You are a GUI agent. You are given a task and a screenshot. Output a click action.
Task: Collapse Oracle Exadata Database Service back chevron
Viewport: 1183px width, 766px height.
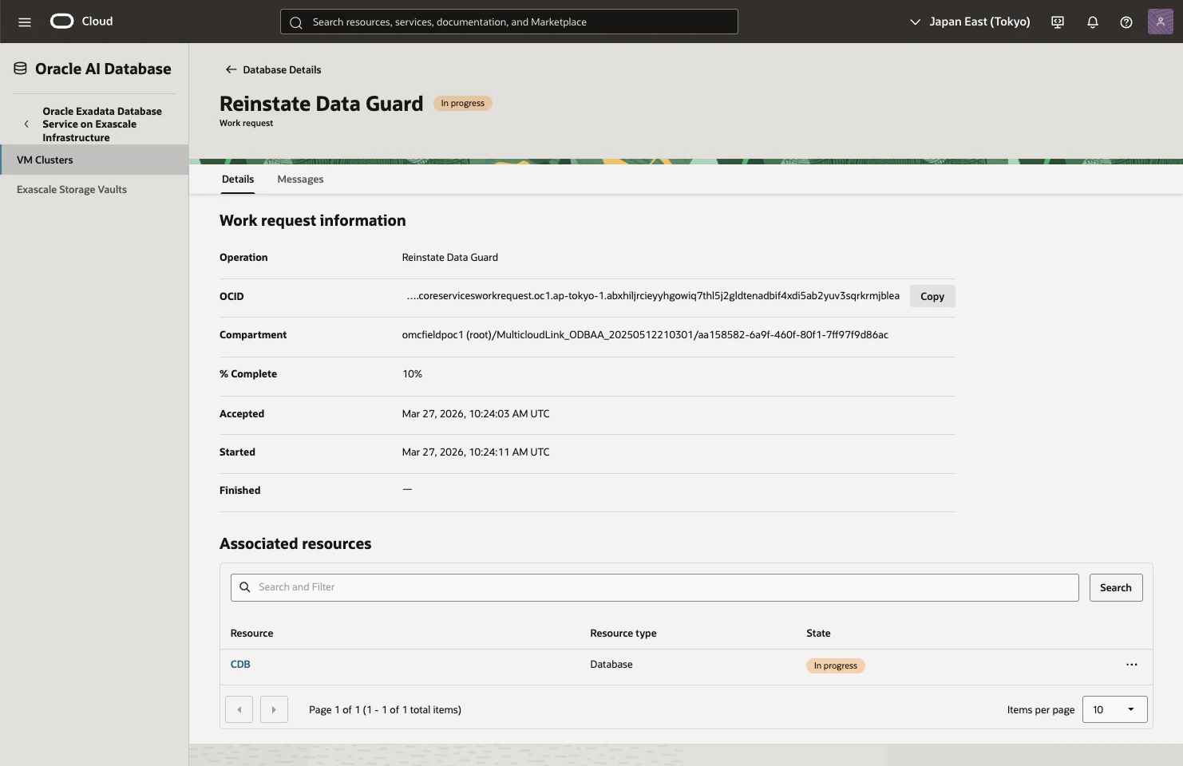(x=26, y=124)
